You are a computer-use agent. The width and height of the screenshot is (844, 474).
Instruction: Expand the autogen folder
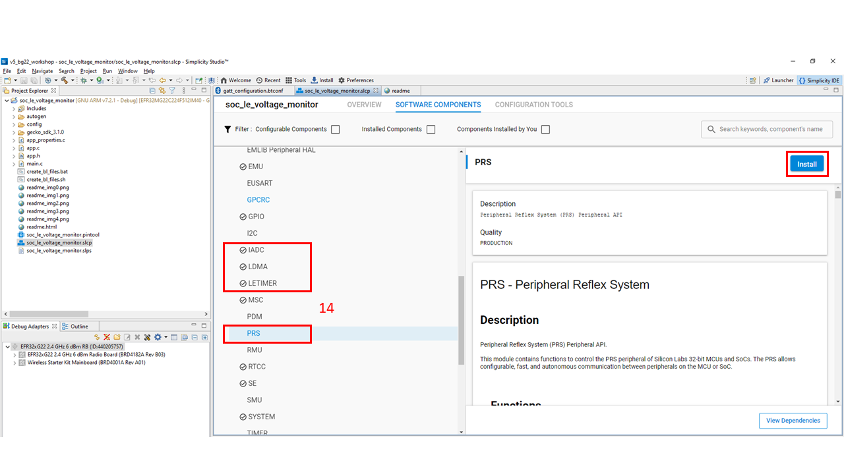point(14,117)
